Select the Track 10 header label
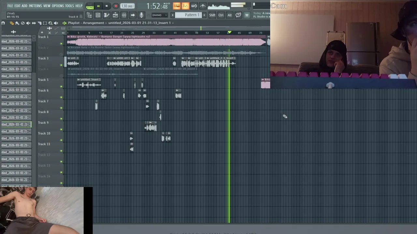The image size is (417, 234). click(x=44, y=133)
